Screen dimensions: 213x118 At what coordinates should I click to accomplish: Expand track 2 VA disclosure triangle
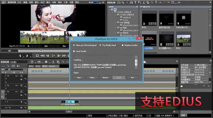6,88
